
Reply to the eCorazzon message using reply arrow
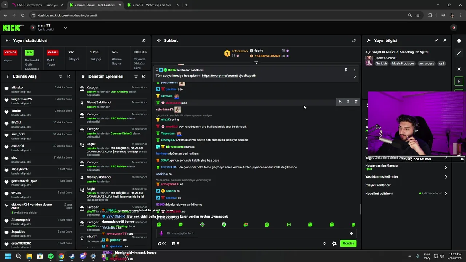coord(340,102)
